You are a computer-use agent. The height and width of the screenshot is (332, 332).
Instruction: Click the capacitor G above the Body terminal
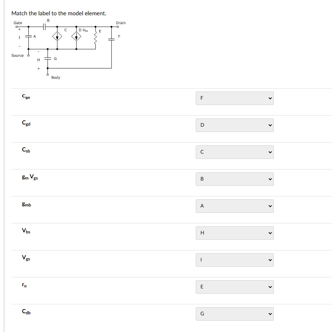point(48,58)
